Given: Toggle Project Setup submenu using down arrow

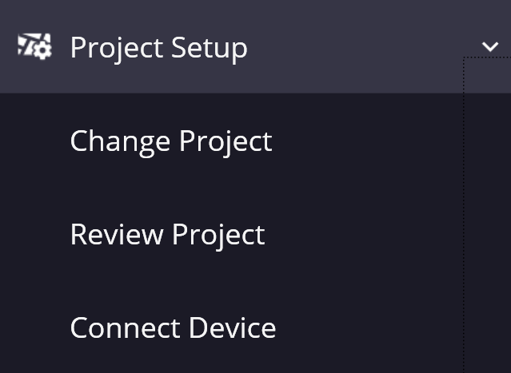Looking at the screenshot, I should tap(490, 46).
